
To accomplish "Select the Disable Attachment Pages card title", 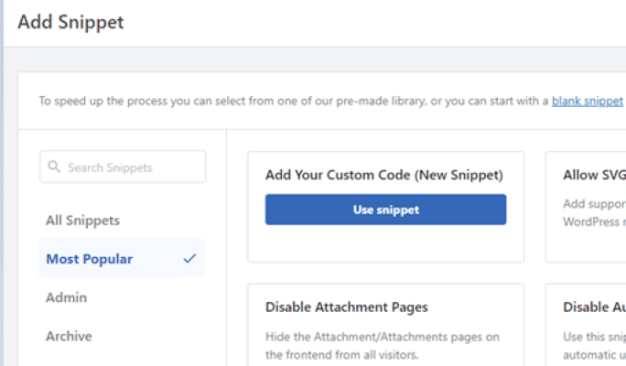I will pos(347,307).
